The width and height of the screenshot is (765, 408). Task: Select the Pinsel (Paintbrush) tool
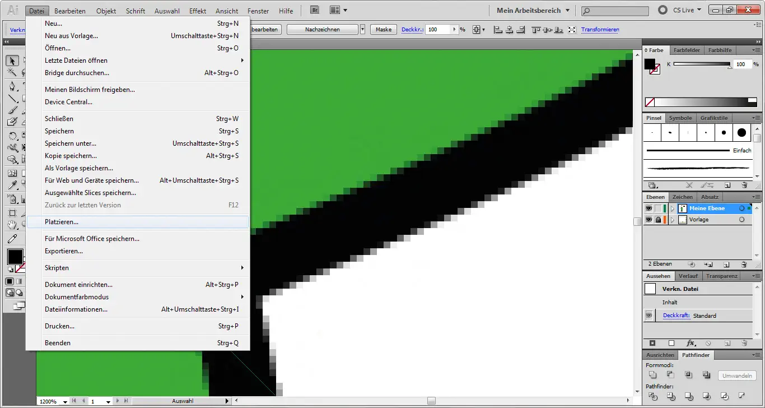(11, 109)
